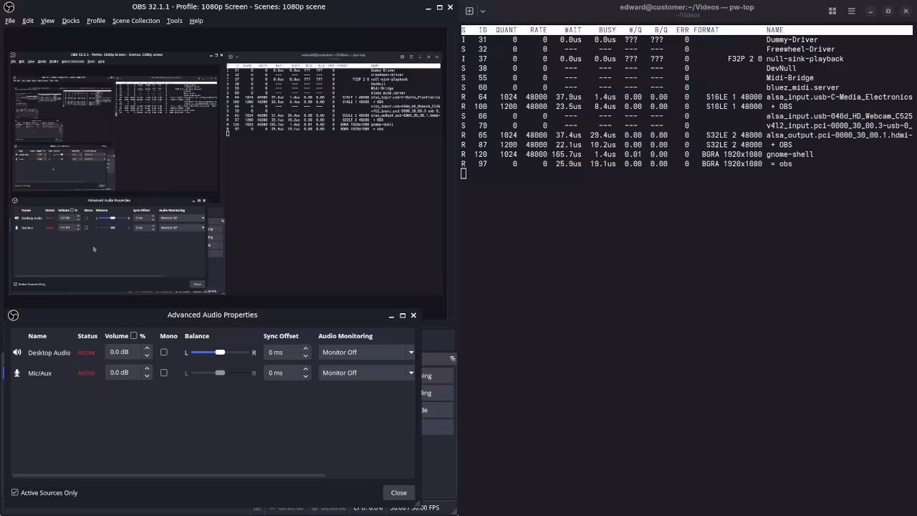
Task: Click the OBS dock panel float icon
Action: click(x=452, y=358)
